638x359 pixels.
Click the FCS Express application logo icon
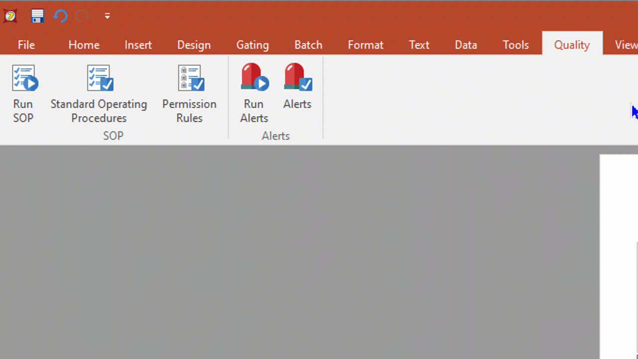click(10, 15)
